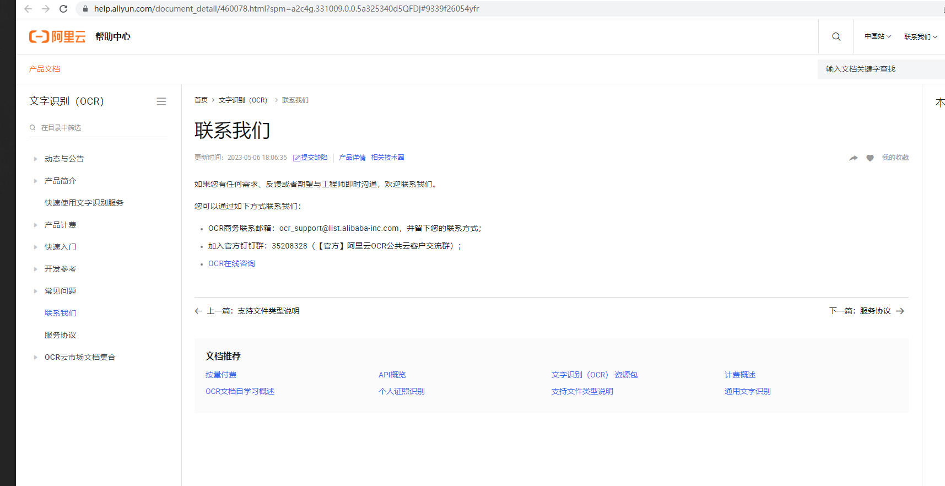The height and width of the screenshot is (486, 945).
Task: Click the DingTalk group number 35208328
Action: 289,246
